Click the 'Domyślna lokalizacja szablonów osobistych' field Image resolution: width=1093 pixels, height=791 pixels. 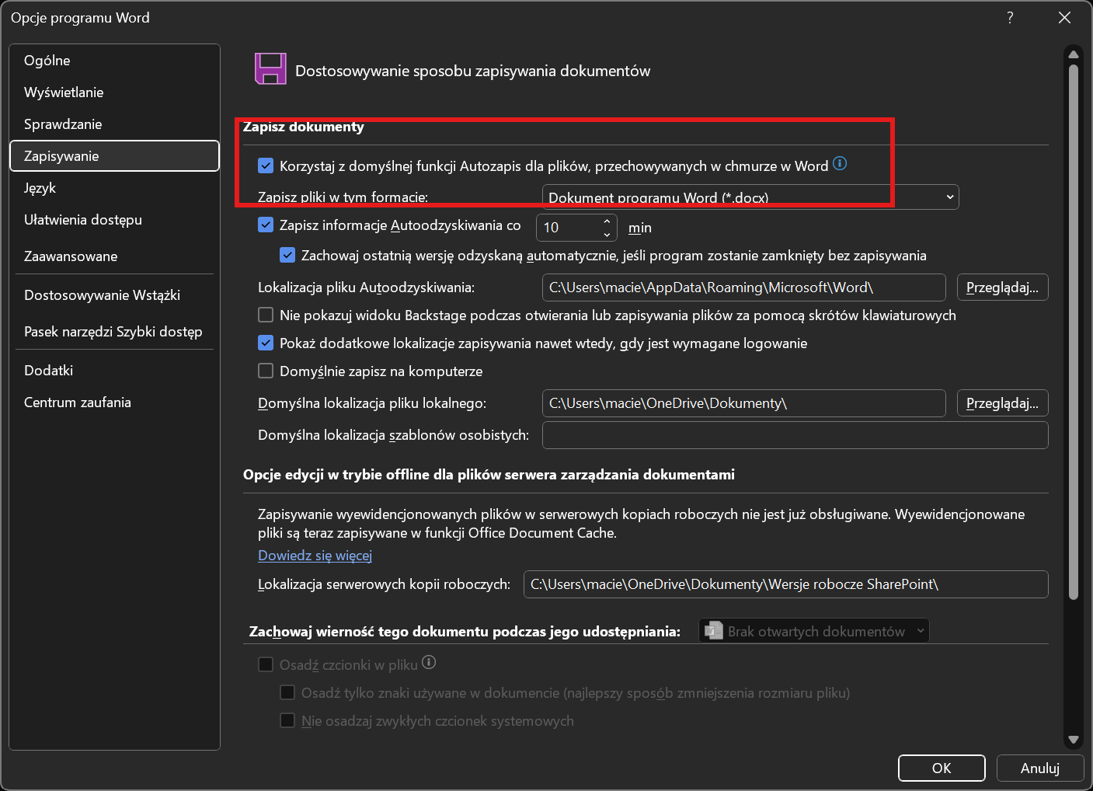coord(794,435)
